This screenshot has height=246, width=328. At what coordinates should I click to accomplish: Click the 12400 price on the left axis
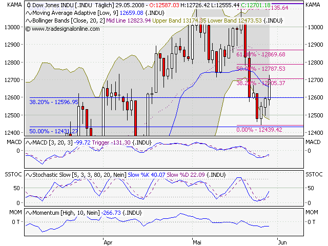[x=12, y=133]
